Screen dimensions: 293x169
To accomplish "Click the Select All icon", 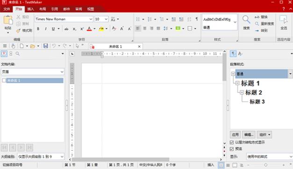I will coord(284,20).
